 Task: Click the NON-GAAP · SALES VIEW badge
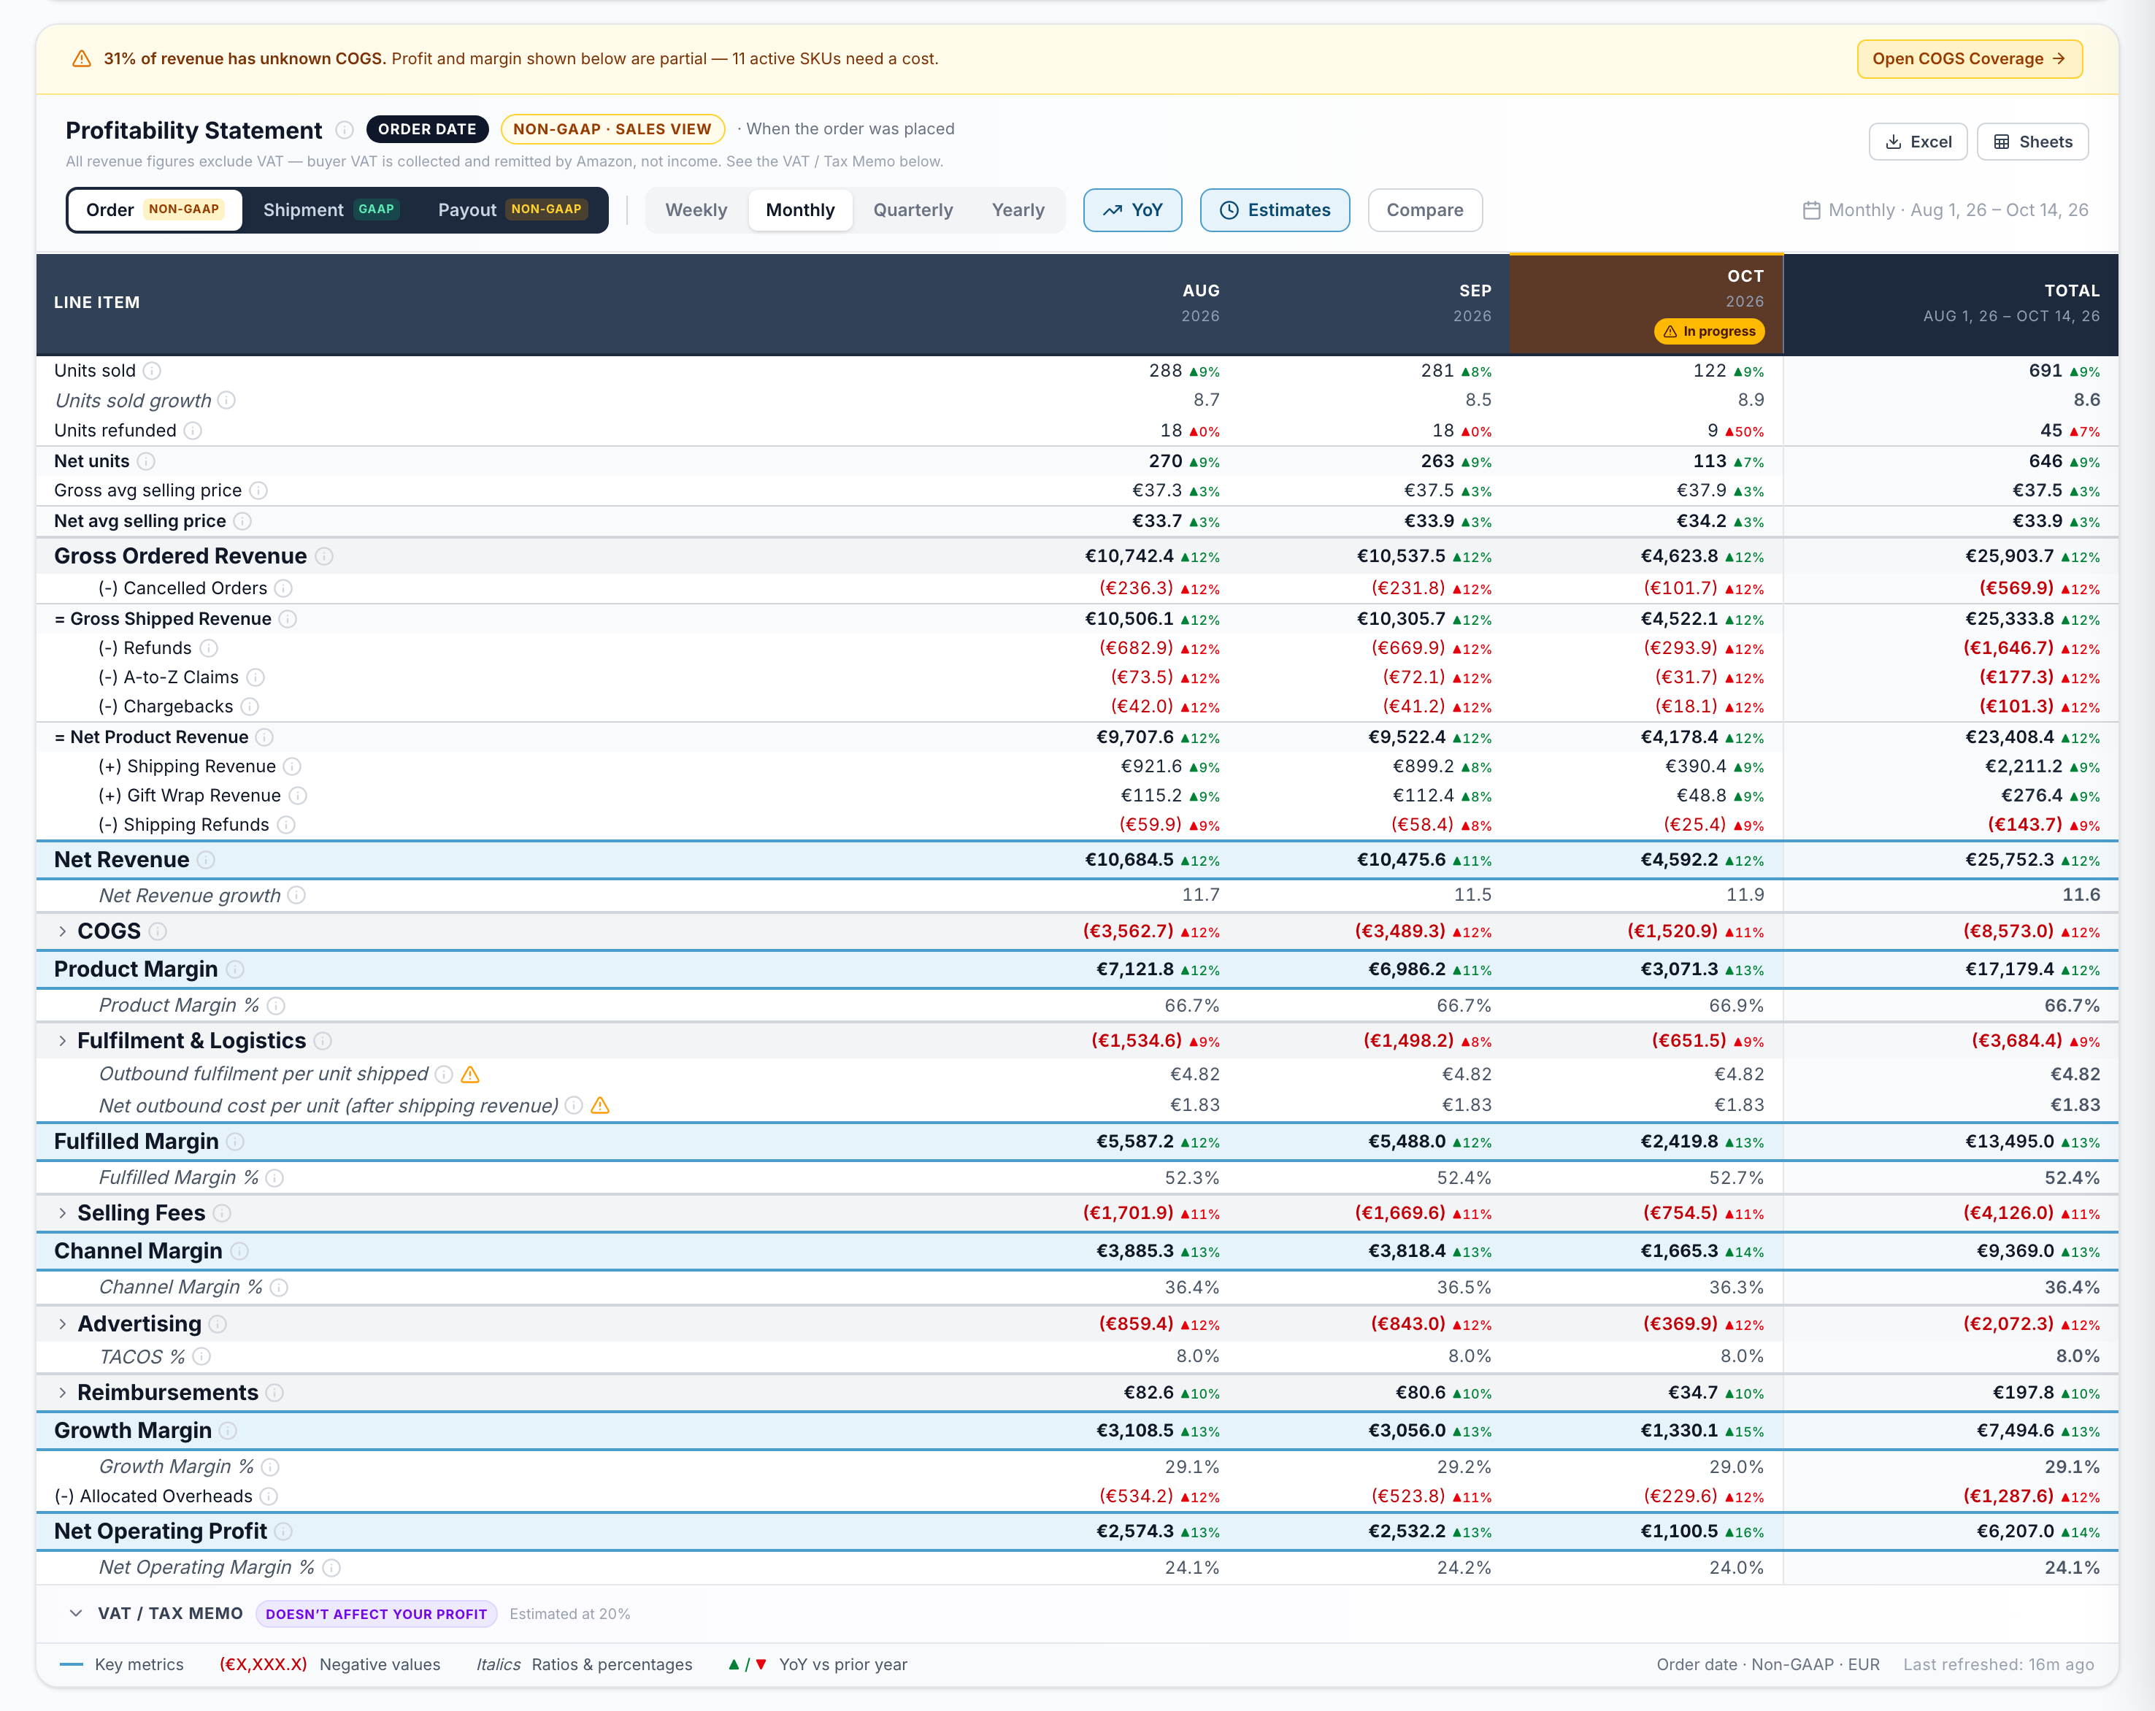tap(612, 129)
